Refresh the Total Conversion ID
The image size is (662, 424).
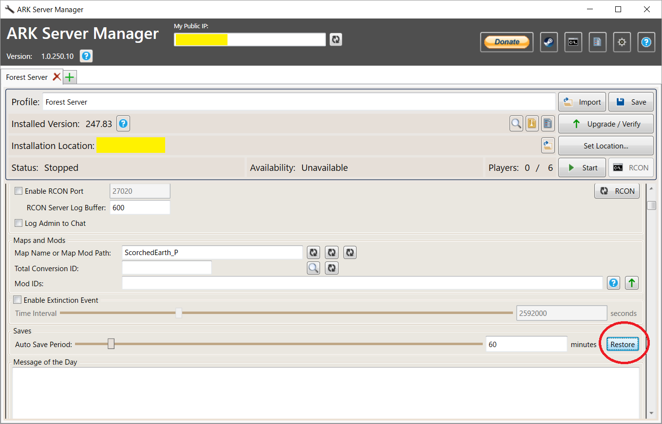click(x=332, y=268)
